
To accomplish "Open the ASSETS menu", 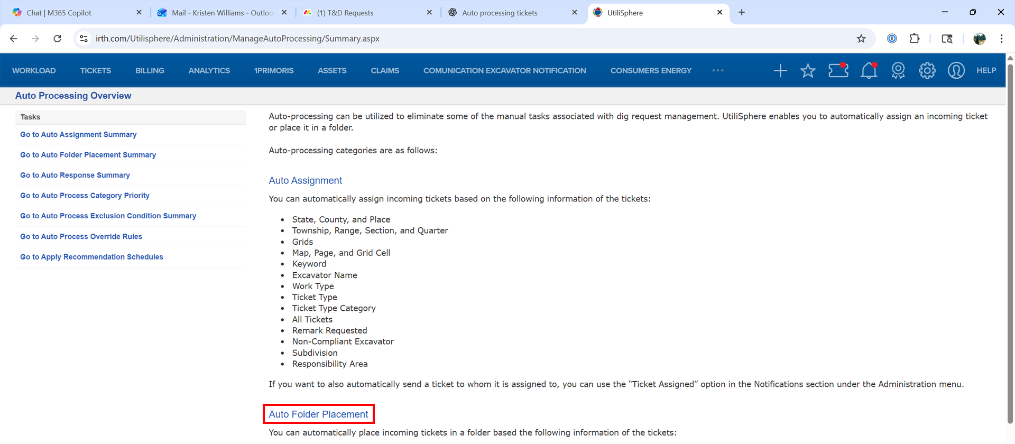I will [332, 70].
